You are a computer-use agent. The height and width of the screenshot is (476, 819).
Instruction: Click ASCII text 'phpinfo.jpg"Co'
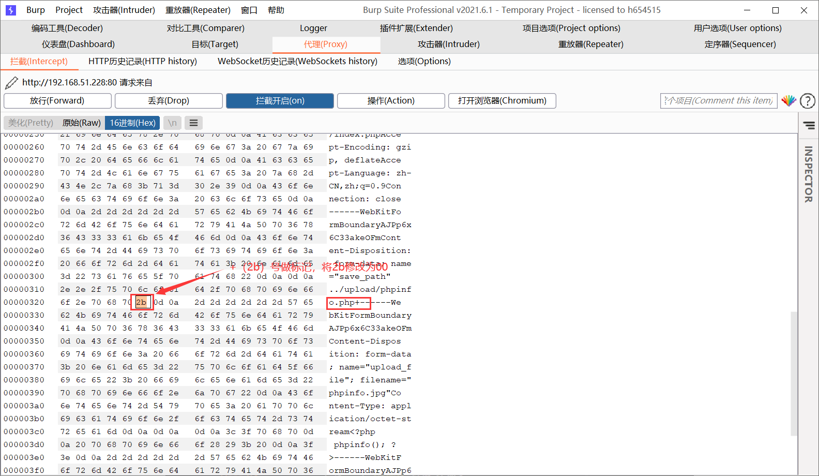(x=365, y=393)
